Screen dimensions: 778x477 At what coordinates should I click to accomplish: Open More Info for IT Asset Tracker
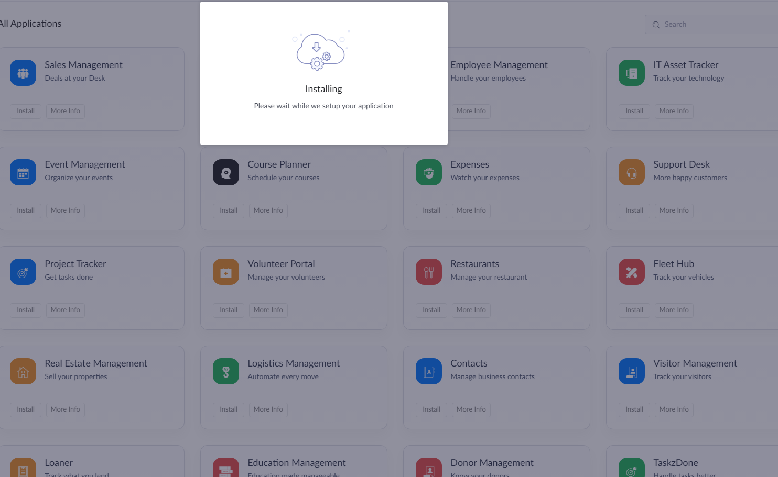click(x=674, y=111)
